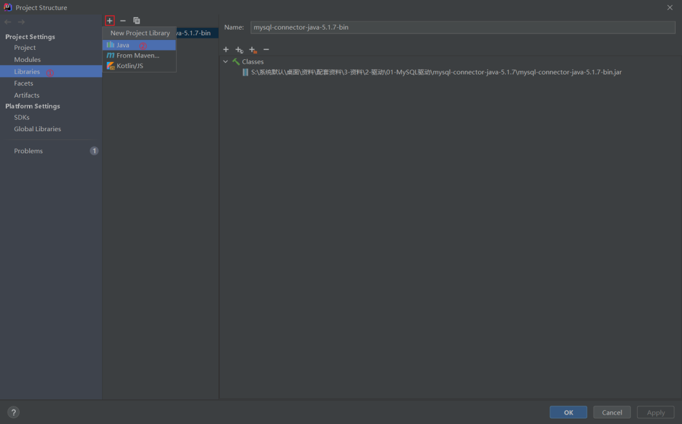This screenshot has height=424, width=682.
Task: Collapse the Classes tree node
Action: (x=225, y=62)
